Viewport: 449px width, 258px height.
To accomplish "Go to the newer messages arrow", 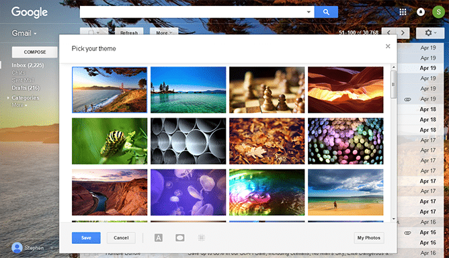I will pos(389,33).
